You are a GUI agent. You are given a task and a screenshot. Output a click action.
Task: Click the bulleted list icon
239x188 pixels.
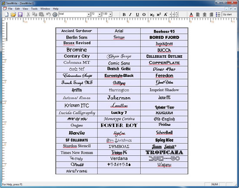218,14
